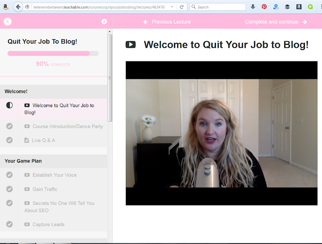Click the Quit Your Job To Blog! sidebar title
This screenshot has height=244, width=322.
point(42,41)
